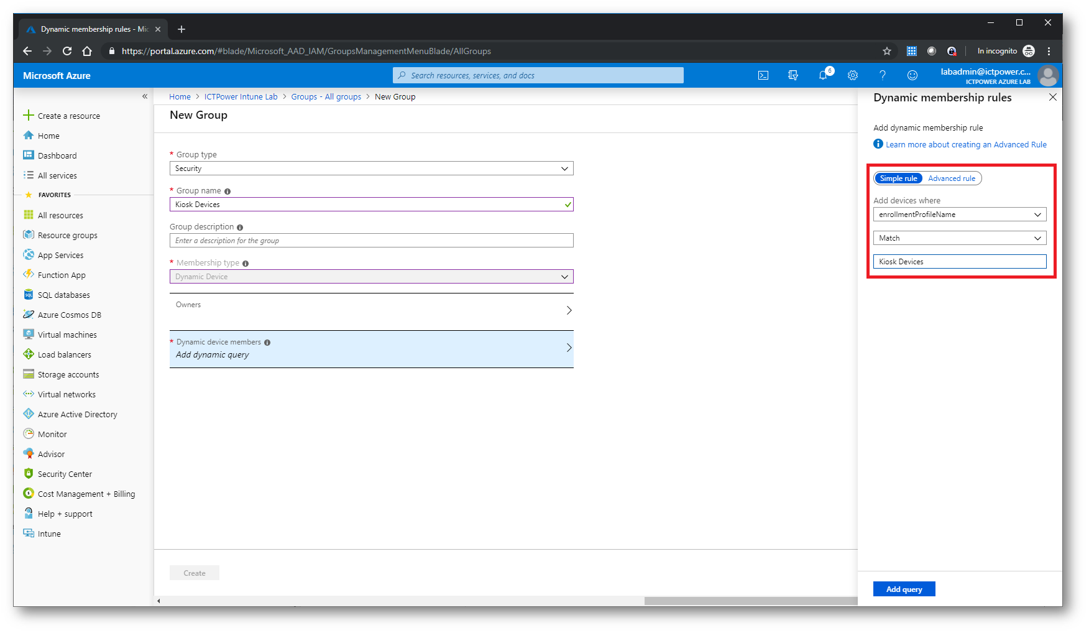Screen dimensions: 1089x633
Task: Reload the page in browser
Action: tap(67, 51)
